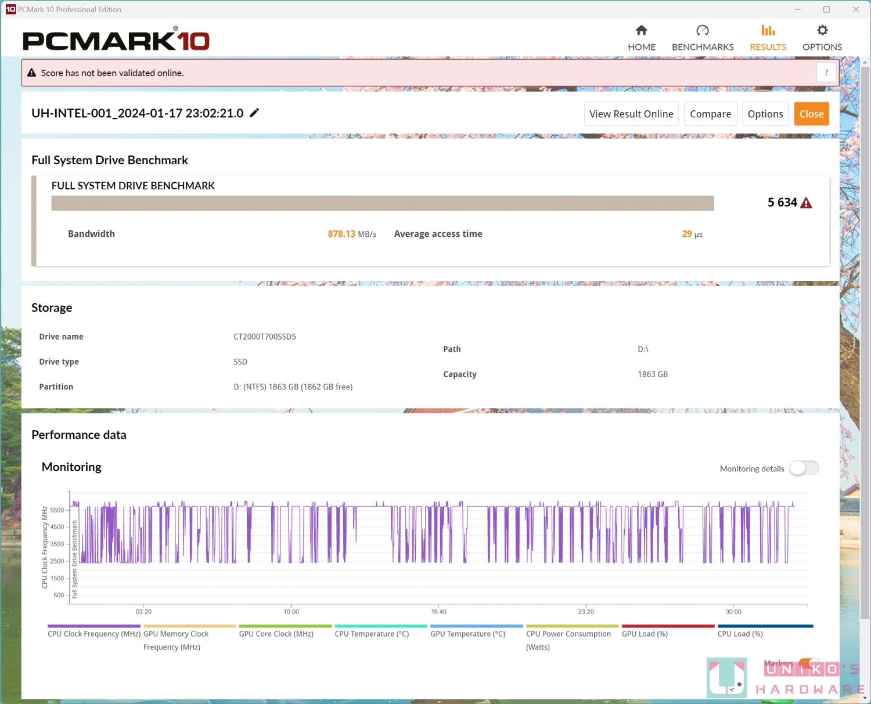Screen dimensions: 871x704
Task: Close the result with orange Close button
Action: [811, 114]
